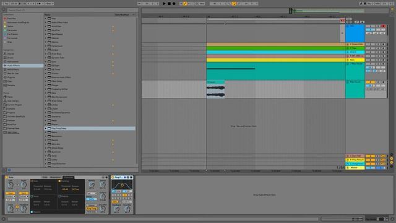Select Ping Pong channel mode in Echo
The width and height of the screenshot is (396, 223).
click(92, 209)
